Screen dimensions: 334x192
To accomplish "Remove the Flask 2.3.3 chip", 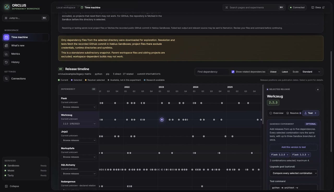I will 308,155.
